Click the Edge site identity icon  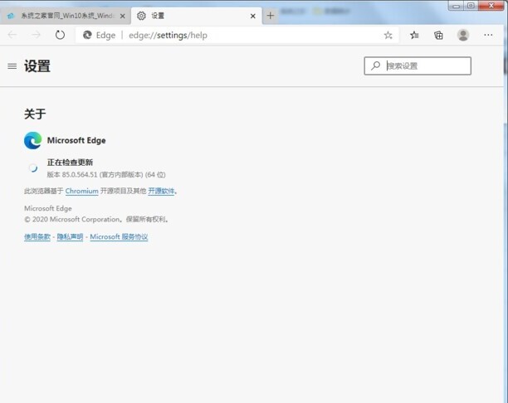[87, 35]
